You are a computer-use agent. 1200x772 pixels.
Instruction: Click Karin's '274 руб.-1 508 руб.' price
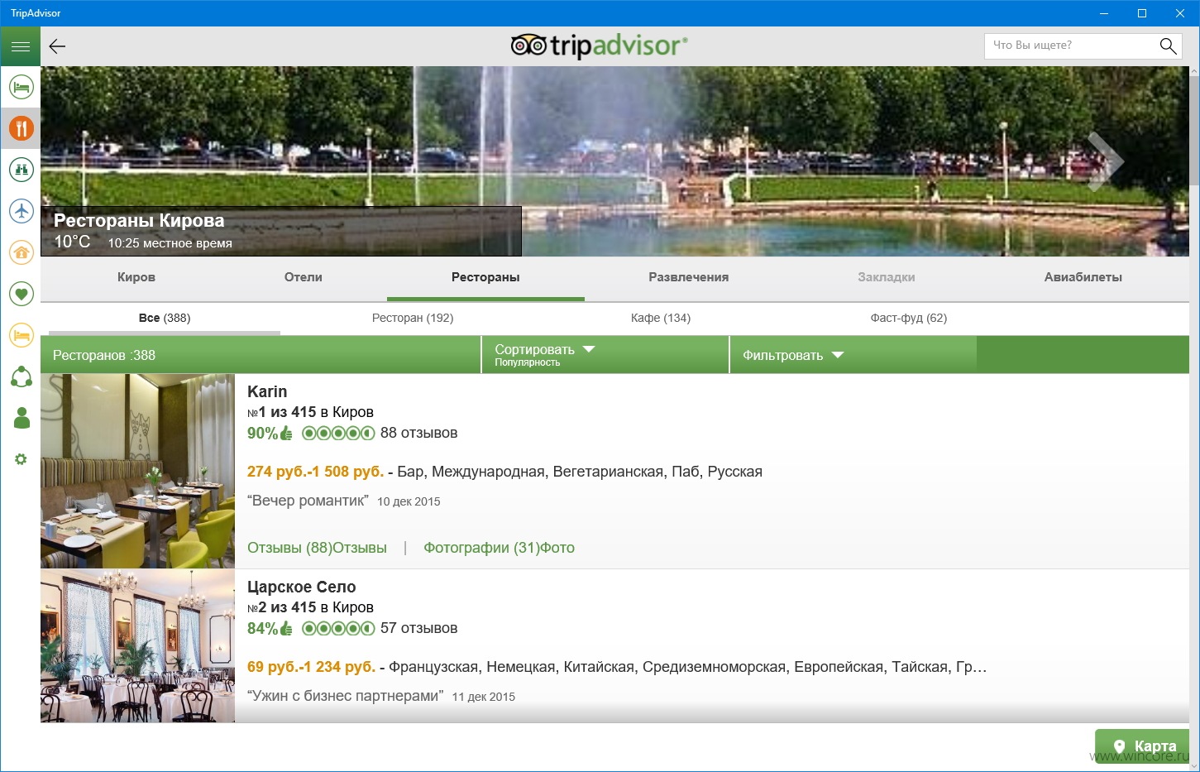point(315,472)
